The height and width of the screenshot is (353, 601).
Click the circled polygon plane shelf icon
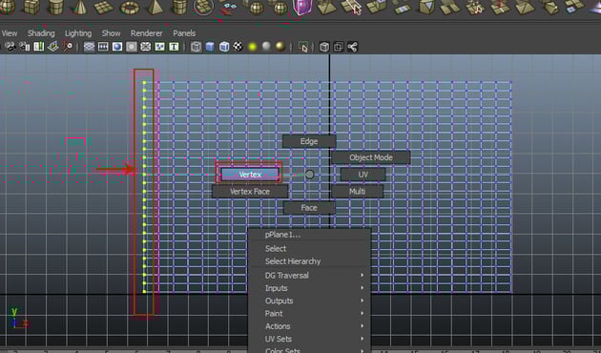coord(203,7)
